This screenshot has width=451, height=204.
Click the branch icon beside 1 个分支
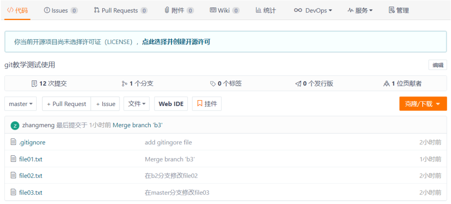pyautogui.click(x=124, y=83)
